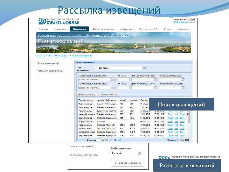Viewport: 229px width, 172px height.
Task: Open waterway section to dropdown arrow
Action: pyautogui.click(x=111, y=88)
